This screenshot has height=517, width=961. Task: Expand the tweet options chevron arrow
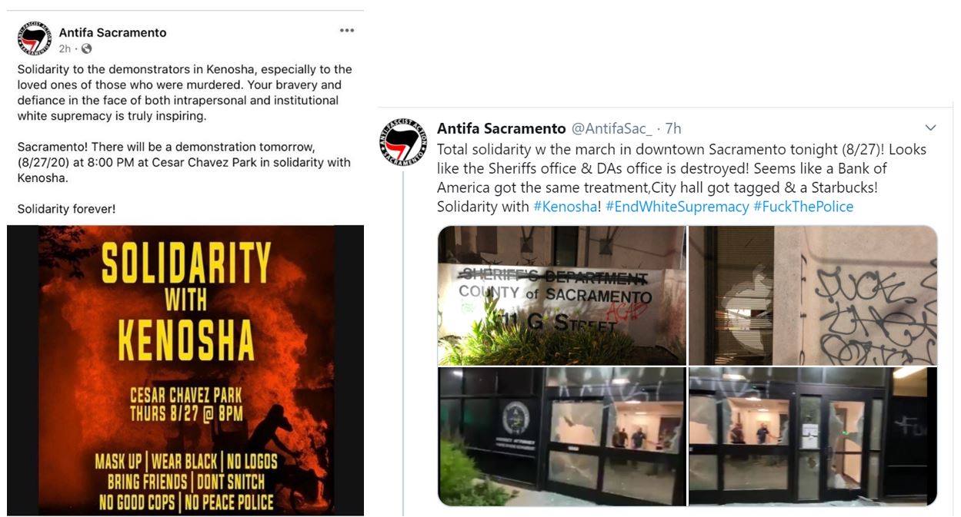click(x=930, y=128)
